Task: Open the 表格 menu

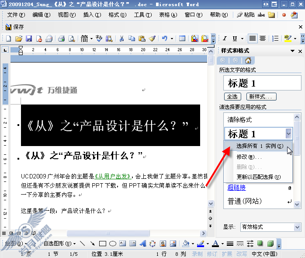Action: point(168,15)
